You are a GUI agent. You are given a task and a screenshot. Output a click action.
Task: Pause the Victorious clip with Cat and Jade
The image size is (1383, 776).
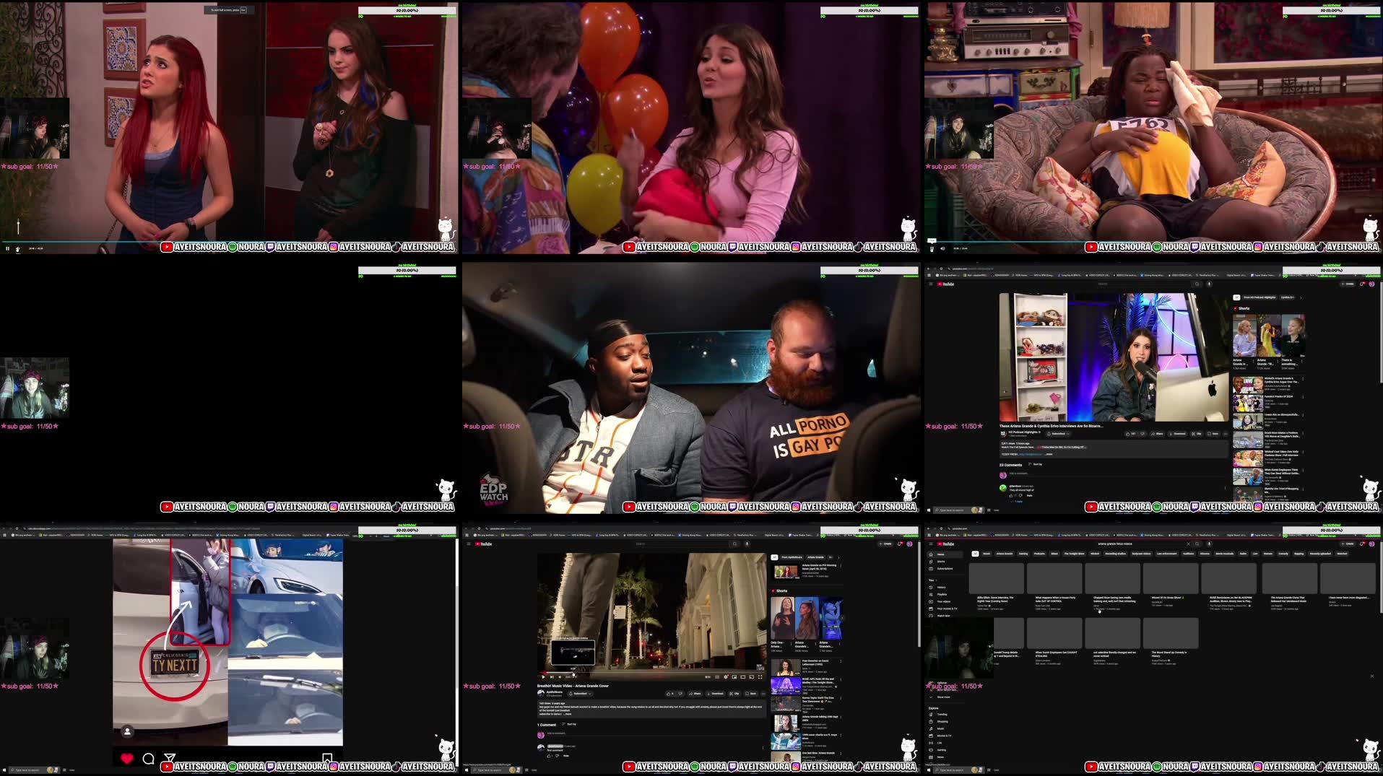click(x=7, y=248)
